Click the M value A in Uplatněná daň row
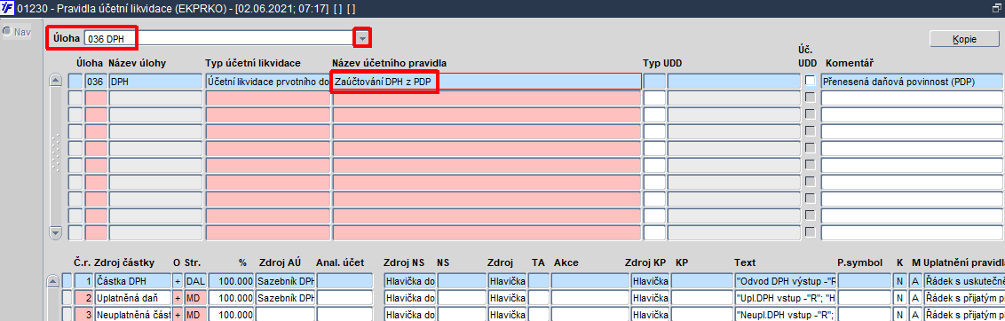 point(914,298)
